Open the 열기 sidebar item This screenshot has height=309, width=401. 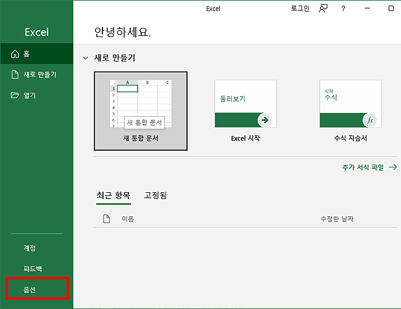(36, 95)
